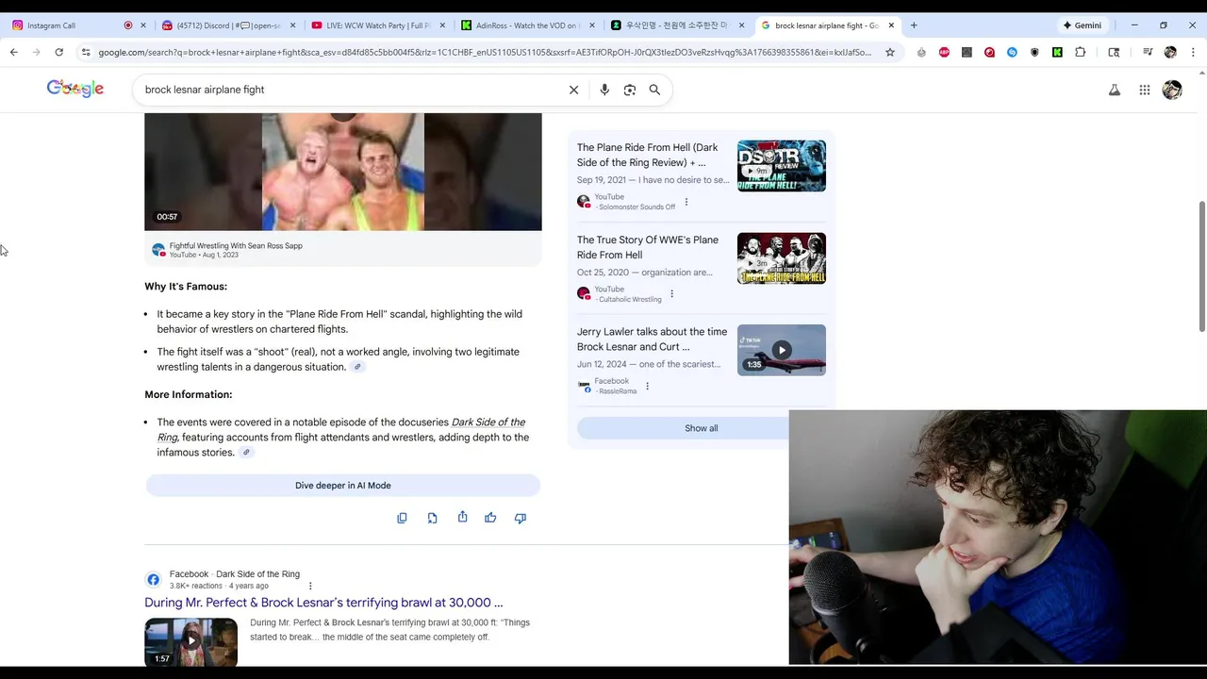Give thumbs up to the AI overview

click(x=490, y=518)
